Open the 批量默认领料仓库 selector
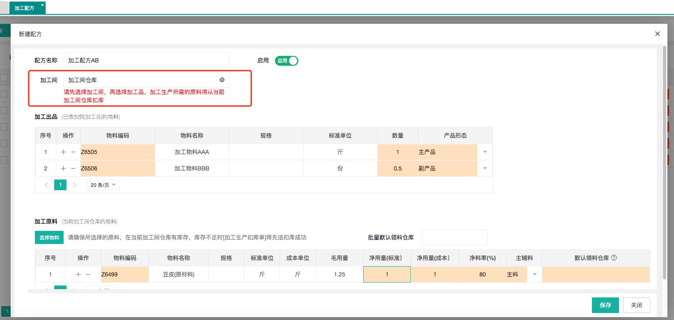This screenshot has width=674, height=320. tap(454, 237)
